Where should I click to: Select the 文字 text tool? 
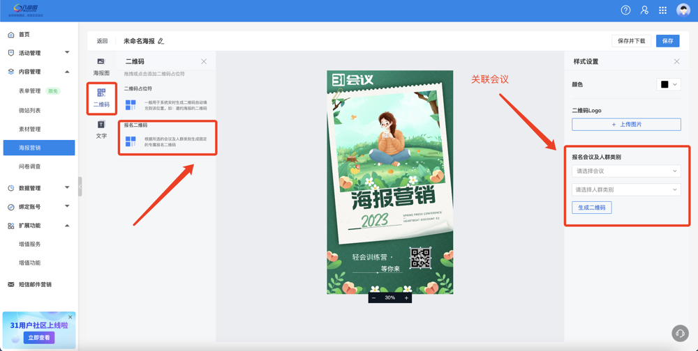101,130
